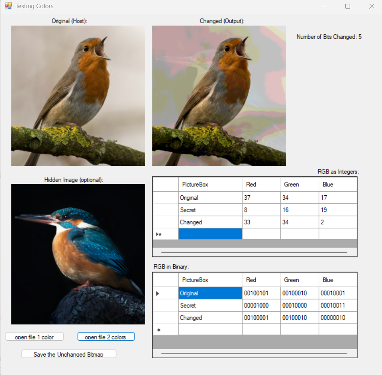Click PictureBox header in binary table

point(210,280)
